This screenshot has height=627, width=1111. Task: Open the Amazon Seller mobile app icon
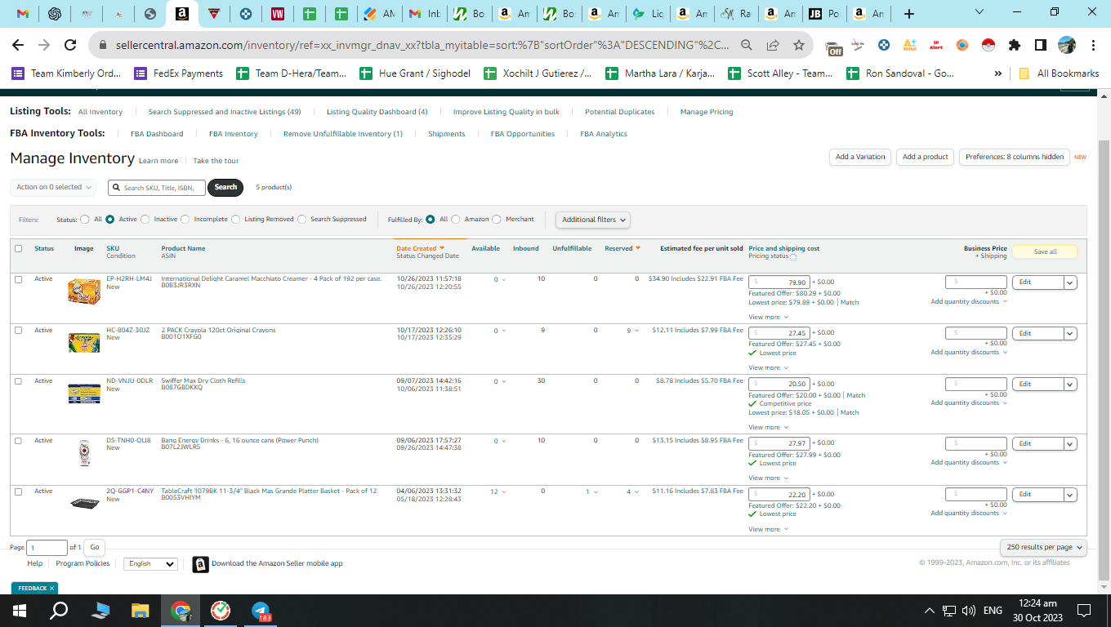click(200, 564)
